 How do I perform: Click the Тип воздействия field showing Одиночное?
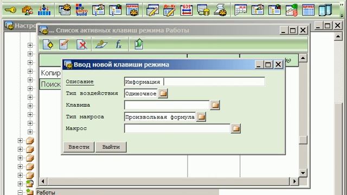click(141, 94)
